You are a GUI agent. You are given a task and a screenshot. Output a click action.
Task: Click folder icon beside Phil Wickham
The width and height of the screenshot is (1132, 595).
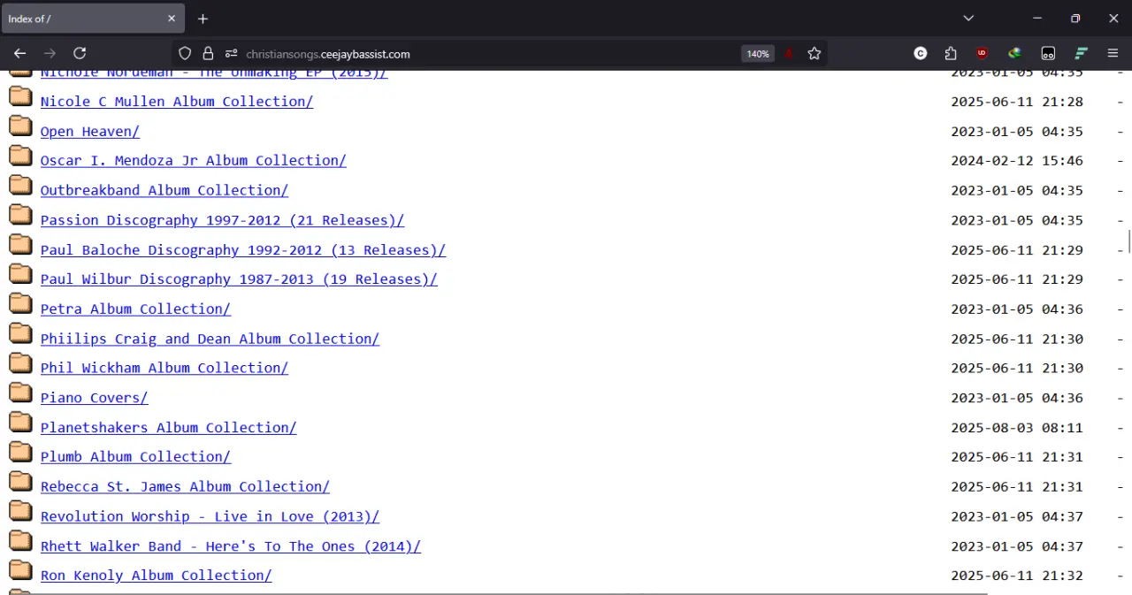coord(21,363)
